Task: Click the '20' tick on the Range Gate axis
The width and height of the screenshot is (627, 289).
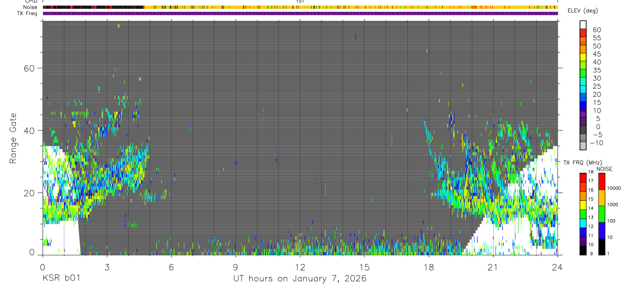Action: coord(29,193)
